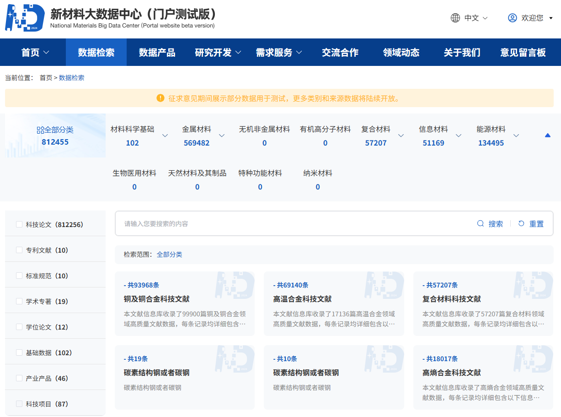Click the 首页 breadcrumb link
Viewport: 561px width, 417px height.
click(46, 78)
